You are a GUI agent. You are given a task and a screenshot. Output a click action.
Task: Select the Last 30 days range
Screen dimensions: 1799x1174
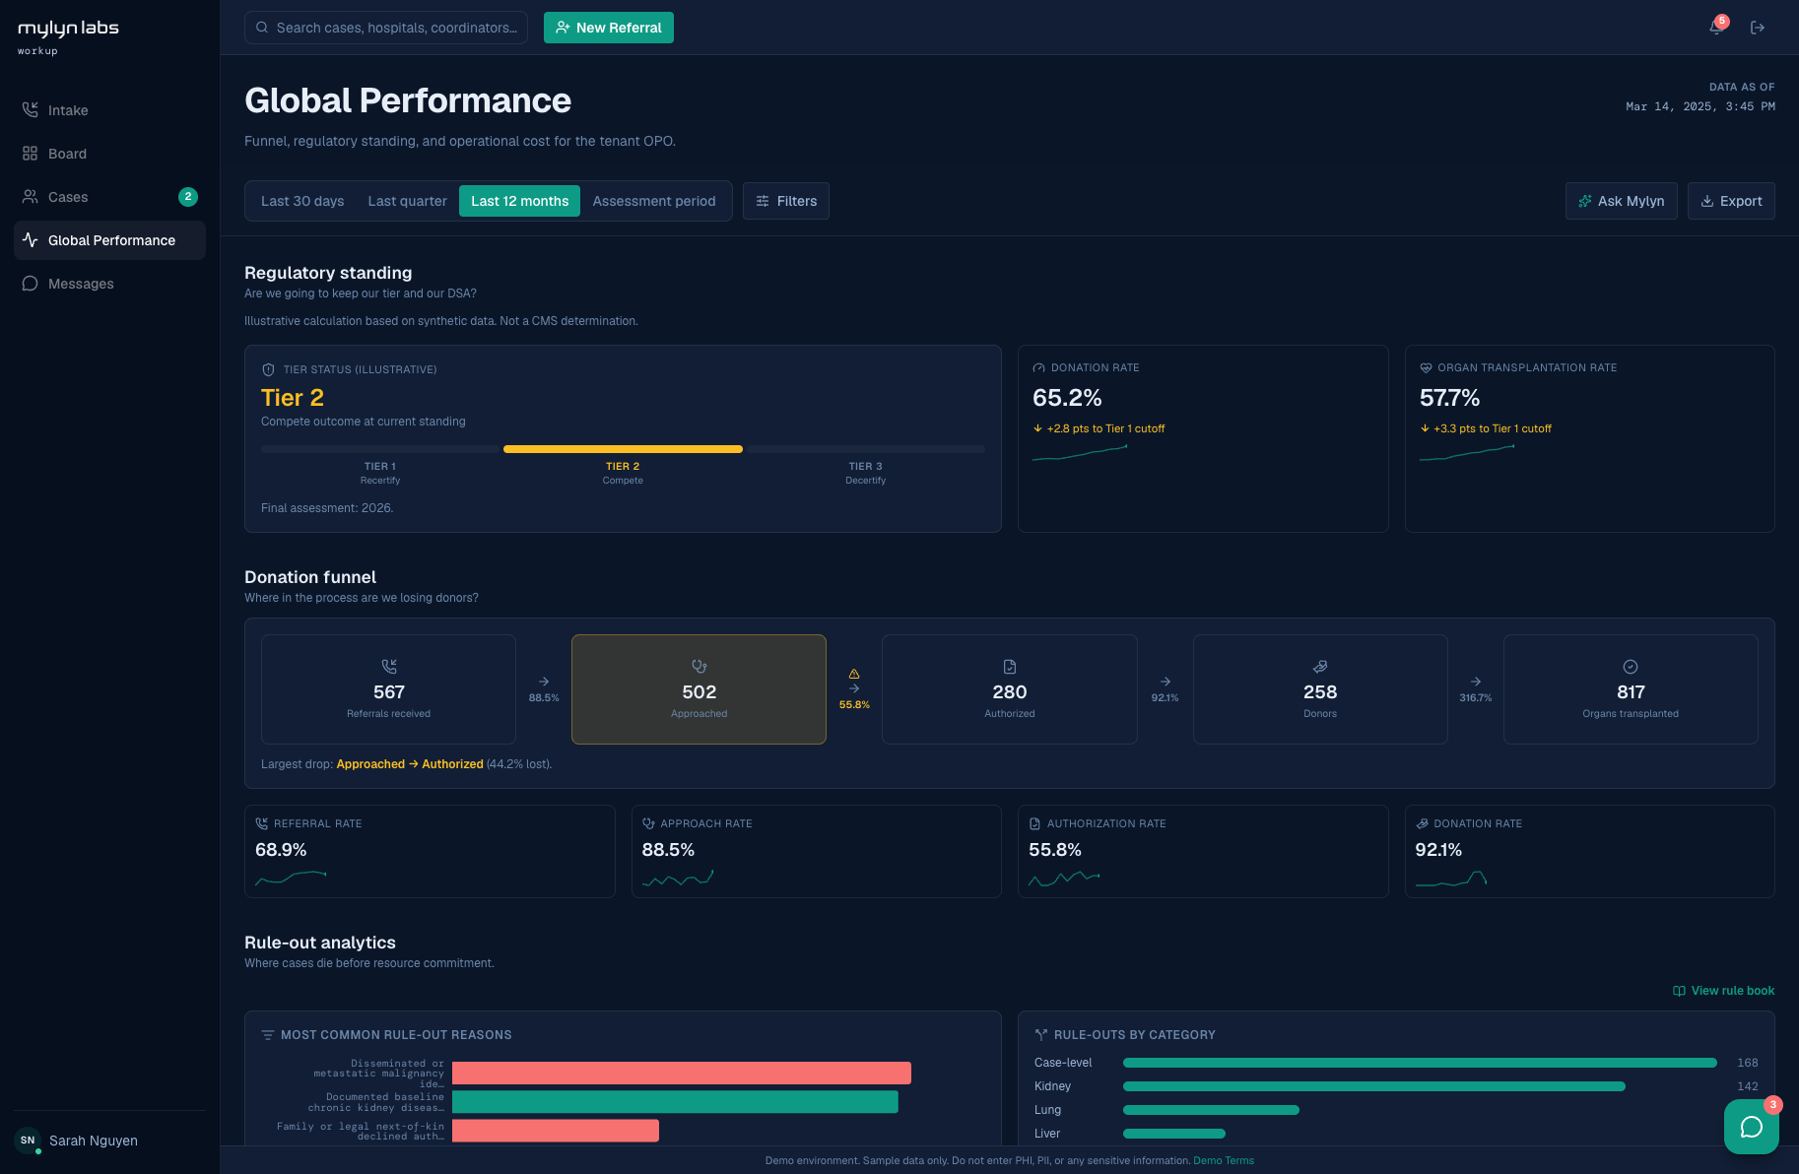tap(302, 201)
